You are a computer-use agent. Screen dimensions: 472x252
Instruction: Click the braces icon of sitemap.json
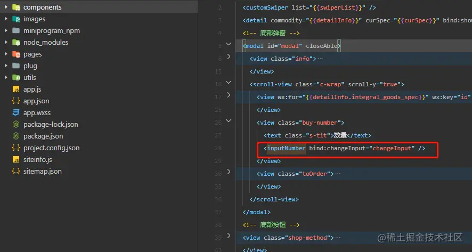(x=16, y=172)
